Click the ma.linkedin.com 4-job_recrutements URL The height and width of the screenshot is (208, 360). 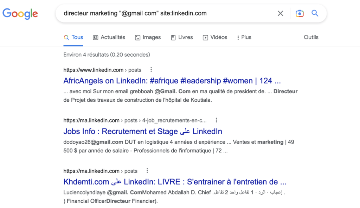[x=135, y=120]
